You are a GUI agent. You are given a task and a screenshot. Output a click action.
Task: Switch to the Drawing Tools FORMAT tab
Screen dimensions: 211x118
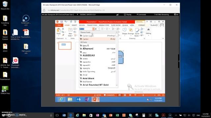(x=142, y=25)
